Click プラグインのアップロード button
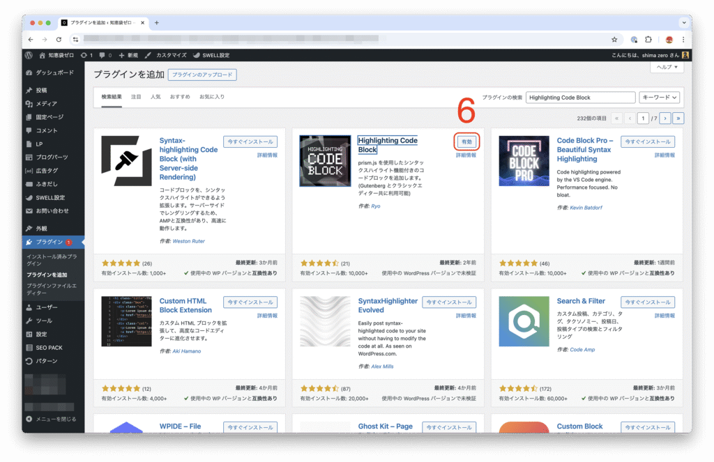 point(202,75)
